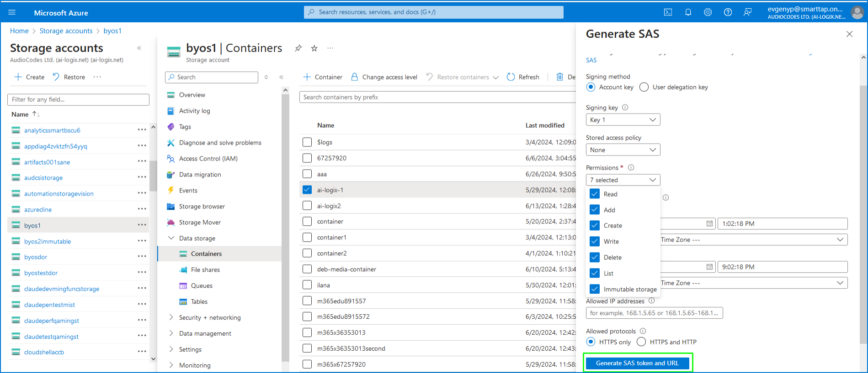
Task: Open the Activity log menu item
Action: pyautogui.click(x=195, y=111)
